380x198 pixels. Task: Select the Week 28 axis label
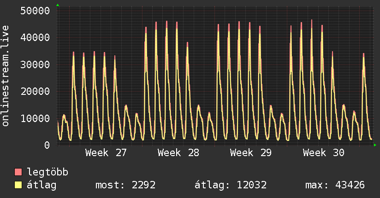tap(178, 153)
